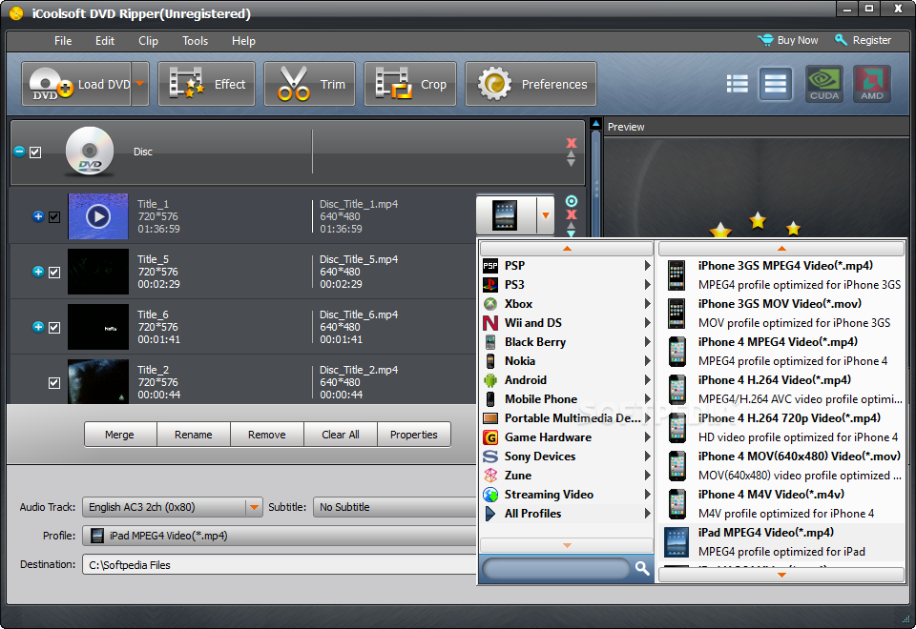The height and width of the screenshot is (629, 916).
Task: Click the profile search field
Action: tap(556, 568)
